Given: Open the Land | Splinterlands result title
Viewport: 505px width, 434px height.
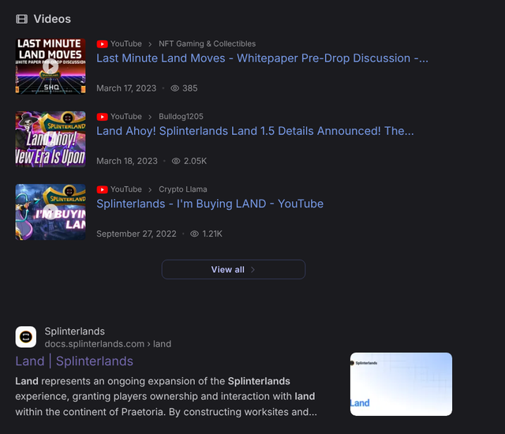Looking at the screenshot, I should (74, 361).
